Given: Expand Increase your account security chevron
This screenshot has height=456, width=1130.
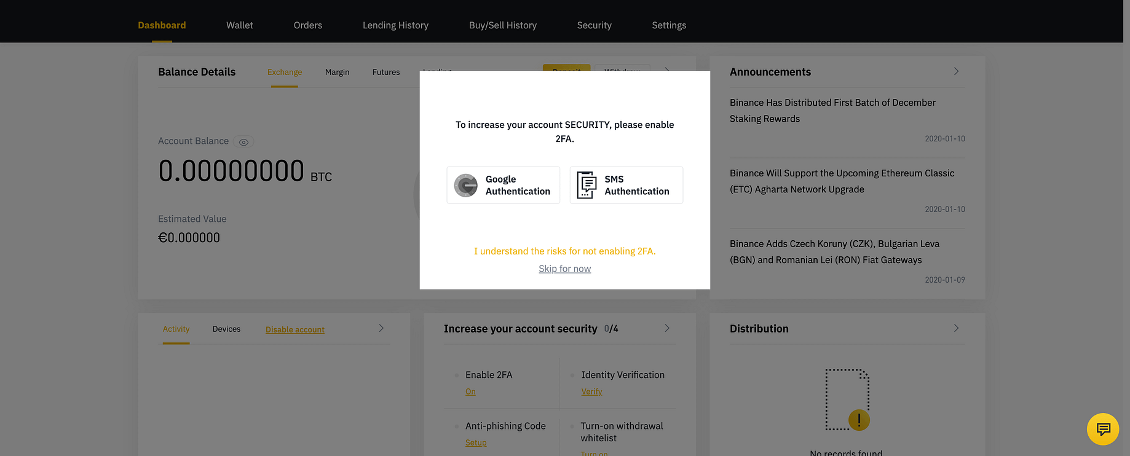Looking at the screenshot, I should [667, 328].
